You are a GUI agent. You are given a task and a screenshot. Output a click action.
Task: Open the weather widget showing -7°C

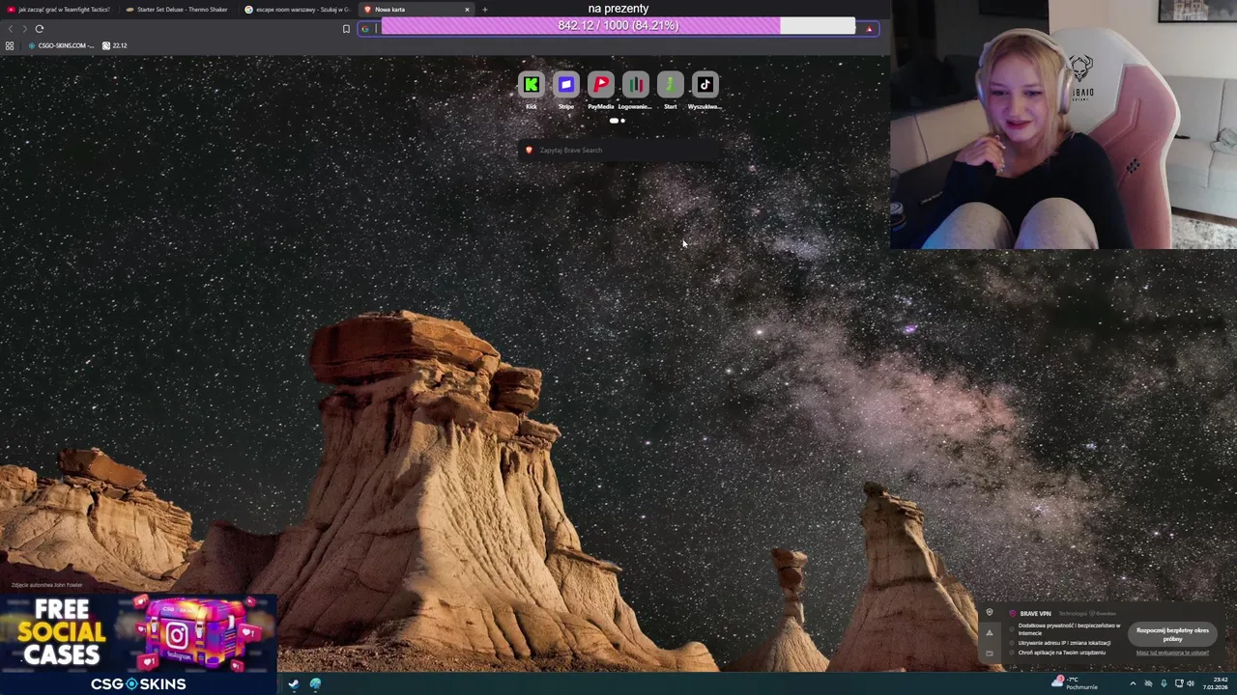click(x=1076, y=683)
